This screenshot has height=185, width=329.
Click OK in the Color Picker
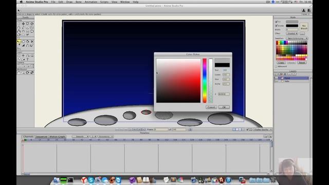[224, 107]
